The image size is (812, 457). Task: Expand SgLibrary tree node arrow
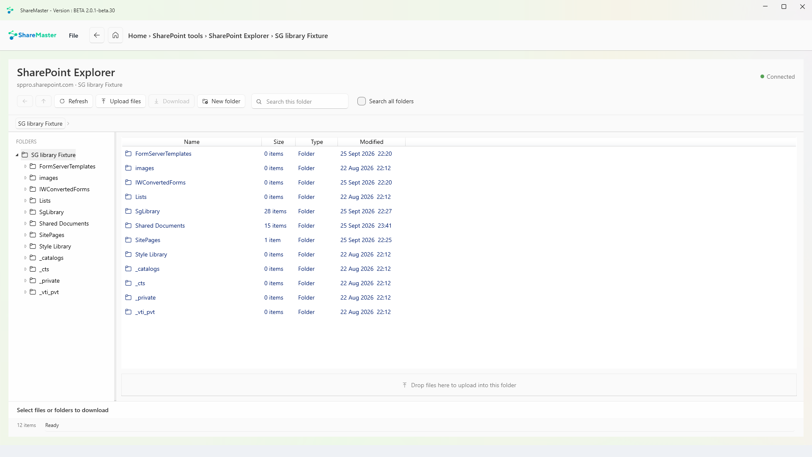coord(25,212)
